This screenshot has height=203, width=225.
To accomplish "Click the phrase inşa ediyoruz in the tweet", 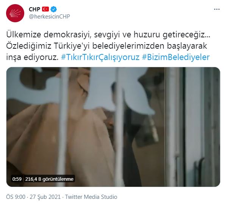I will click(33, 57).
